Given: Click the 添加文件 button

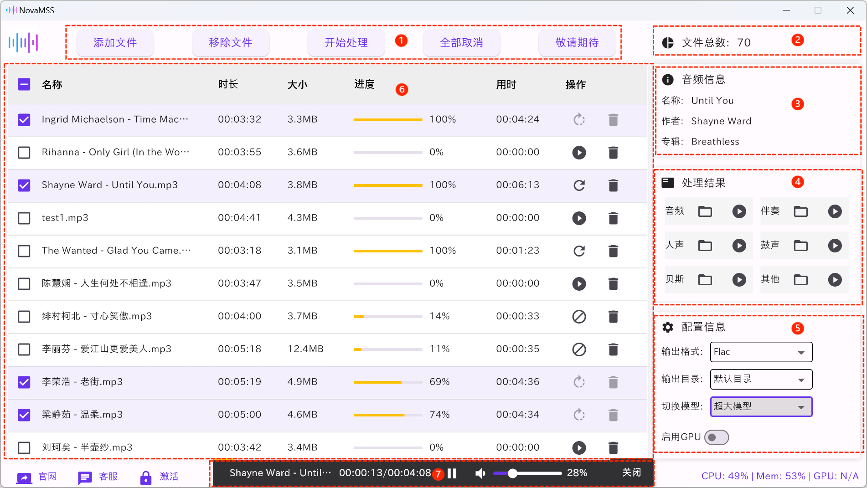Looking at the screenshot, I should click(x=115, y=43).
